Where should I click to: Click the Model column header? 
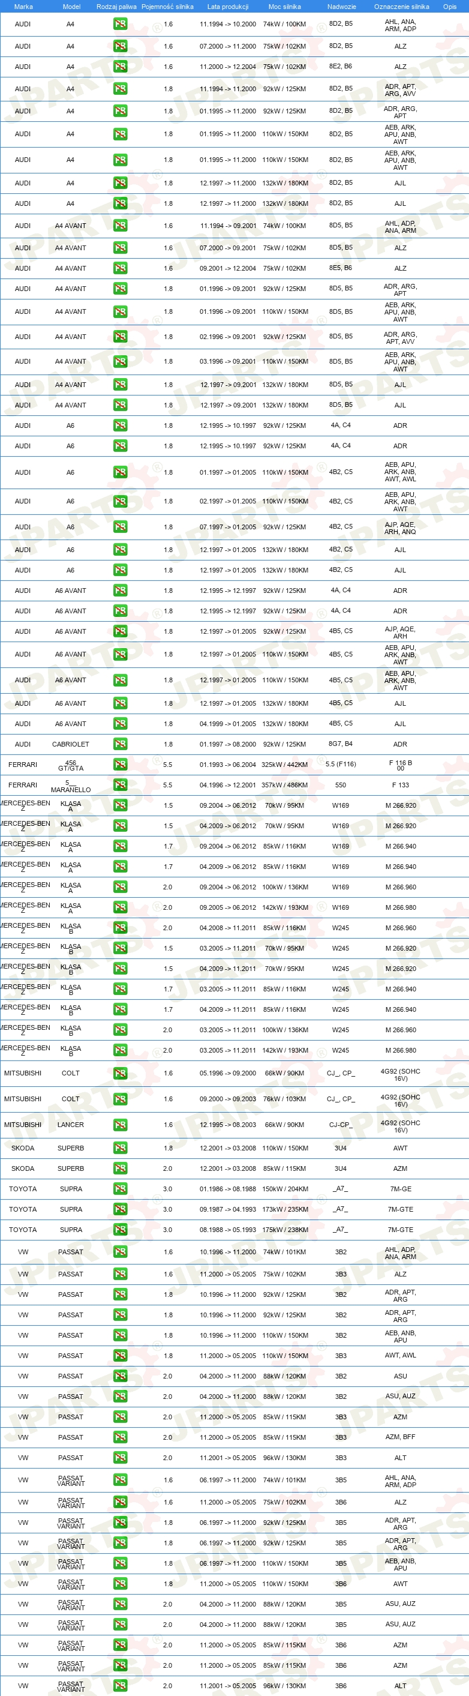point(72,7)
